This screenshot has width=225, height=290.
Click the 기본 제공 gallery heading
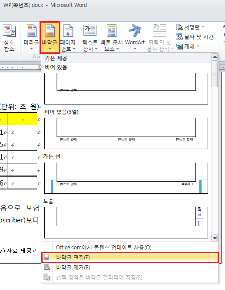coord(56,58)
